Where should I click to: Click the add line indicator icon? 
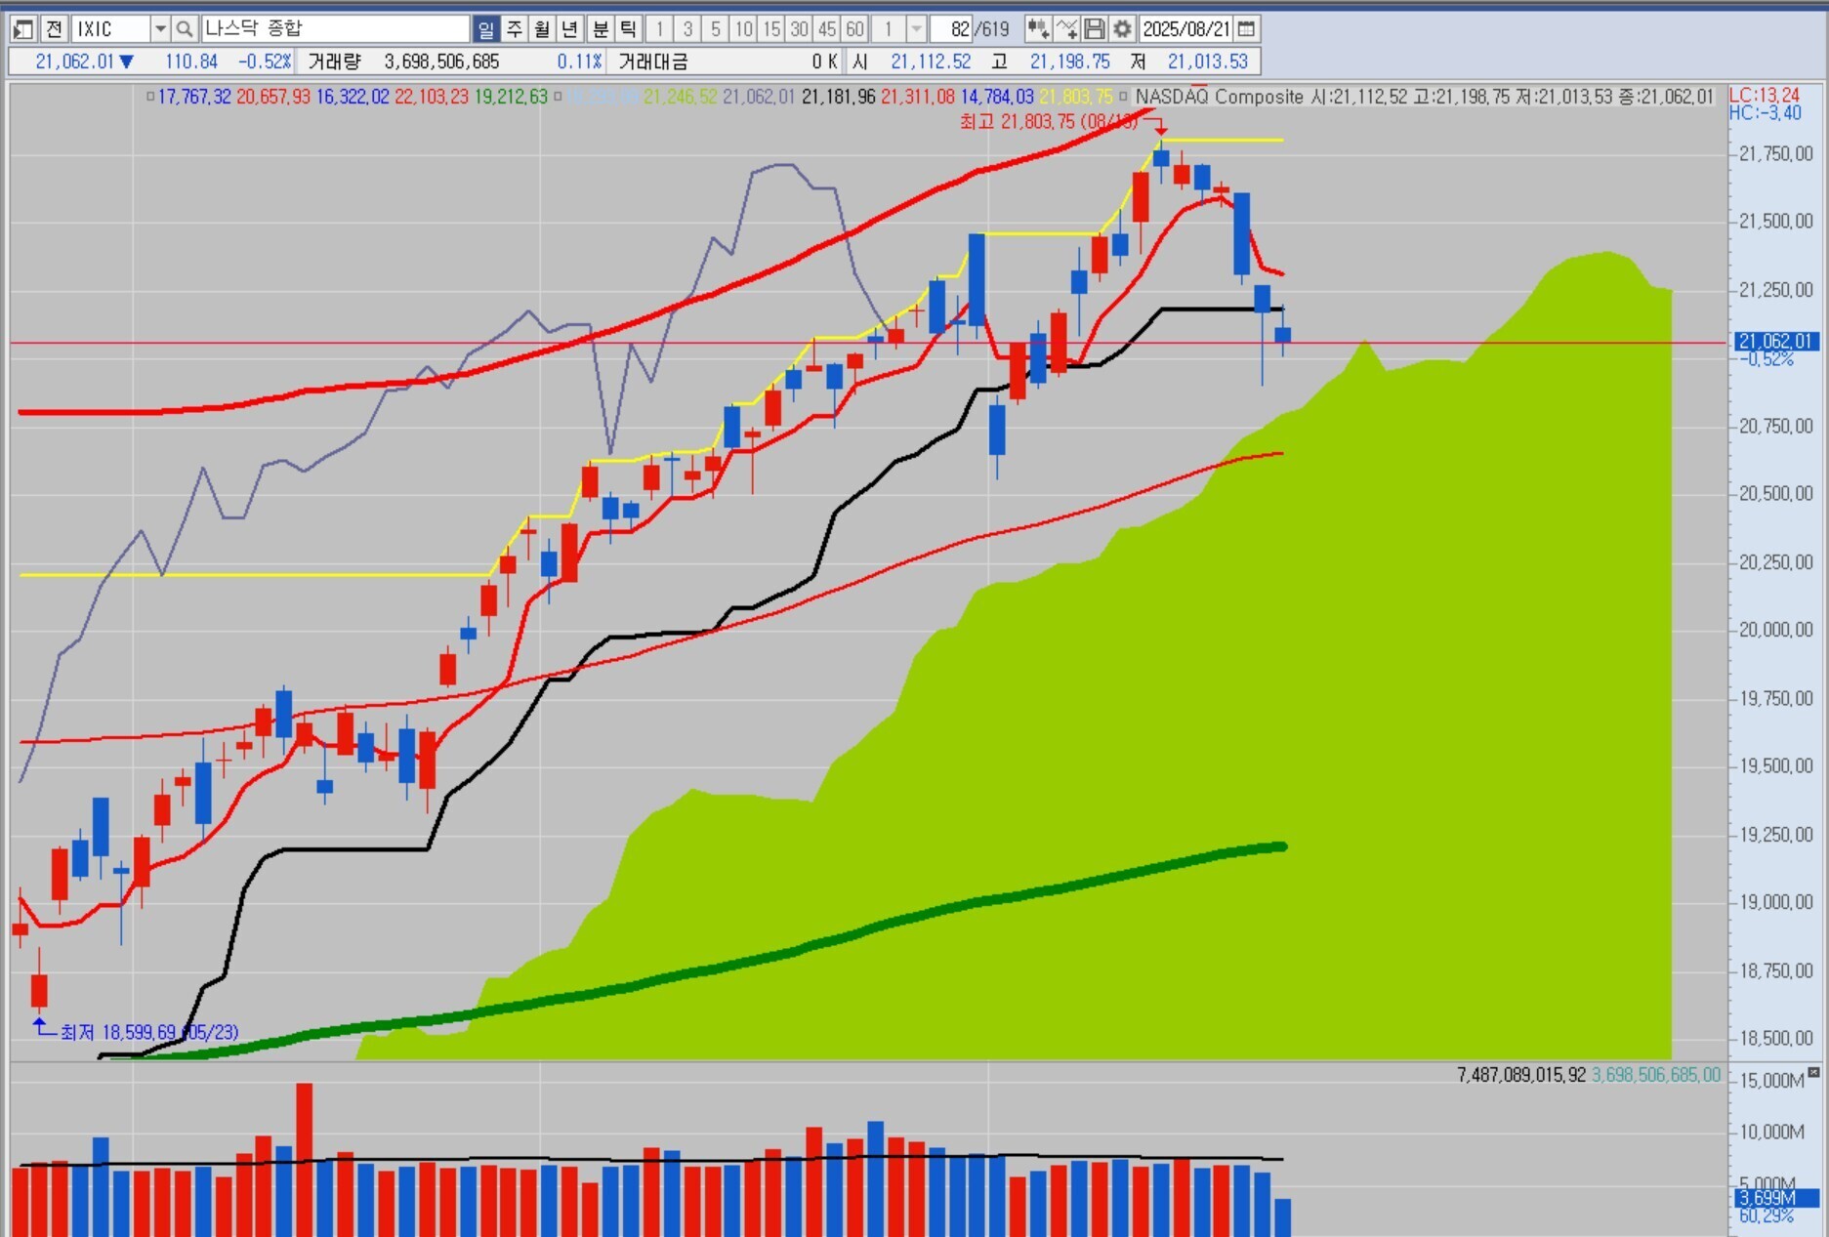pyautogui.click(x=1066, y=29)
